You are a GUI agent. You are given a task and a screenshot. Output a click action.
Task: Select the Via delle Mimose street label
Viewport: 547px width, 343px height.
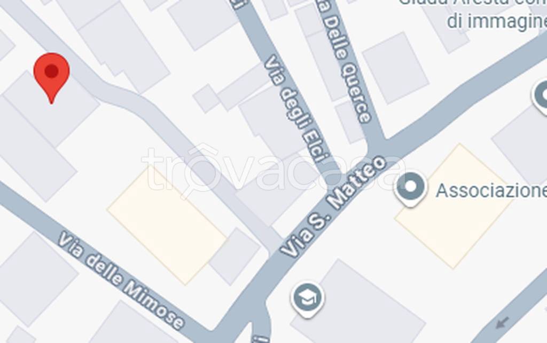coord(120,280)
